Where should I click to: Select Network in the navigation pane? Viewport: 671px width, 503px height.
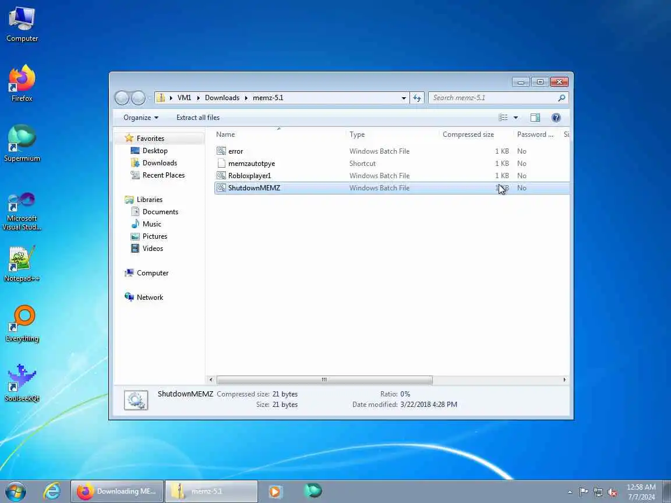[150, 297]
